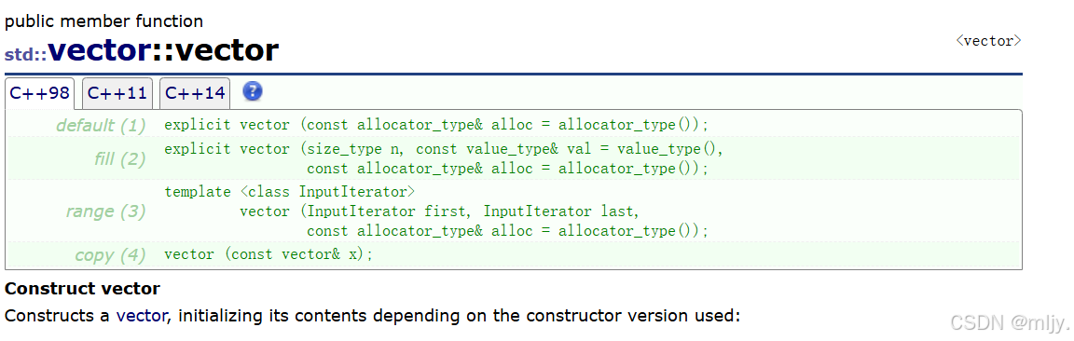
Task: Switch to the C++14 tab
Action: 195,93
